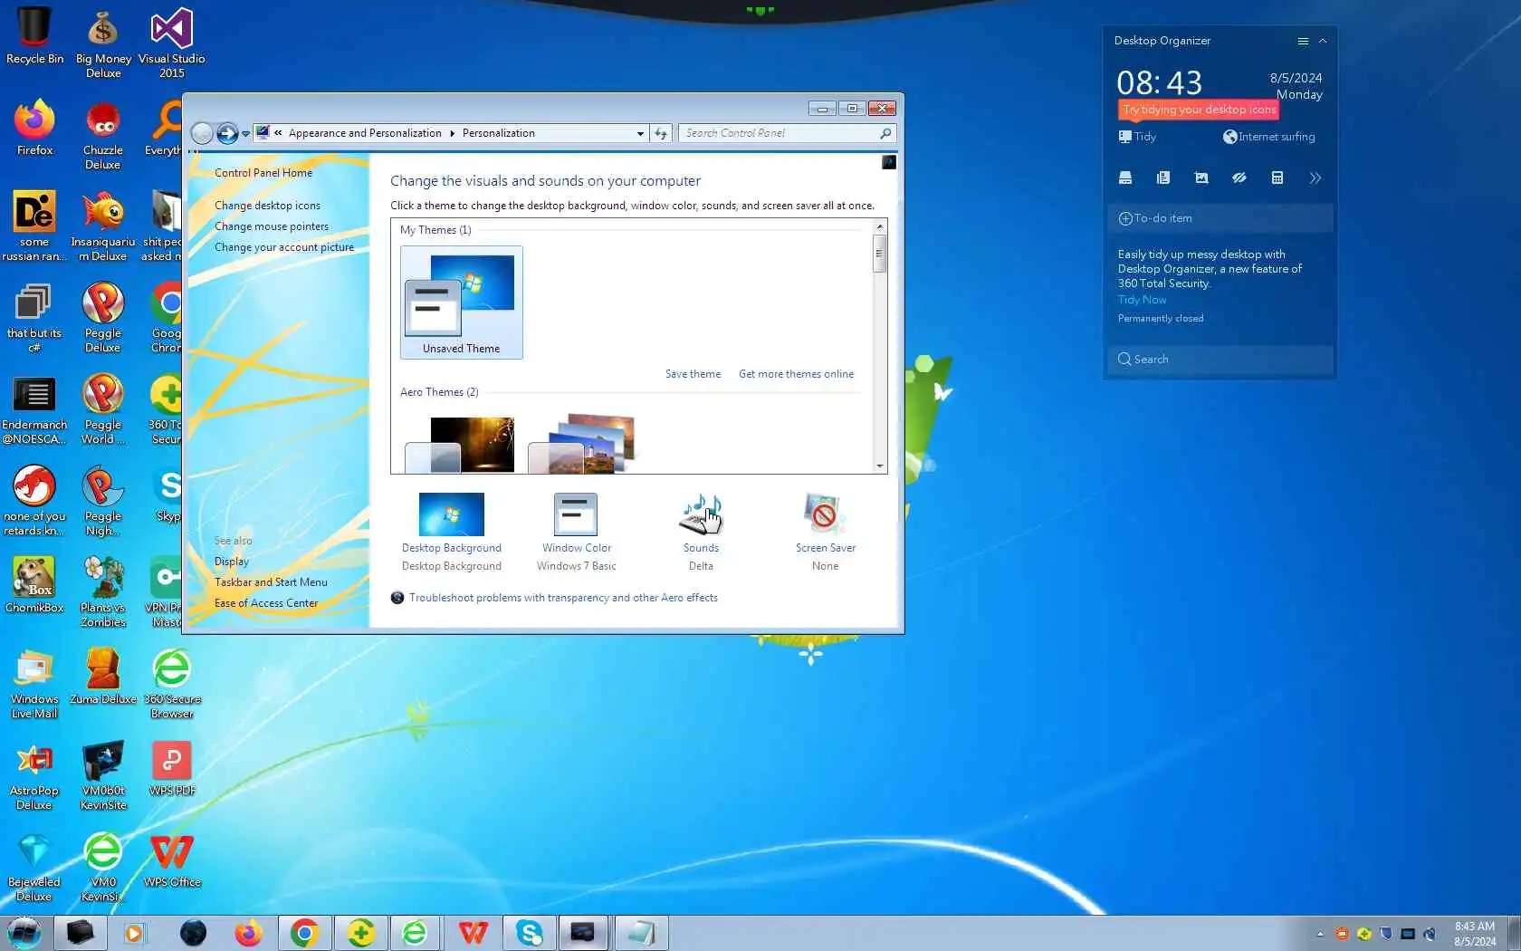Viewport: 1521px width, 951px height.
Task: Click the hide-icons eye in Desktop Organizer
Action: (1239, 178)
